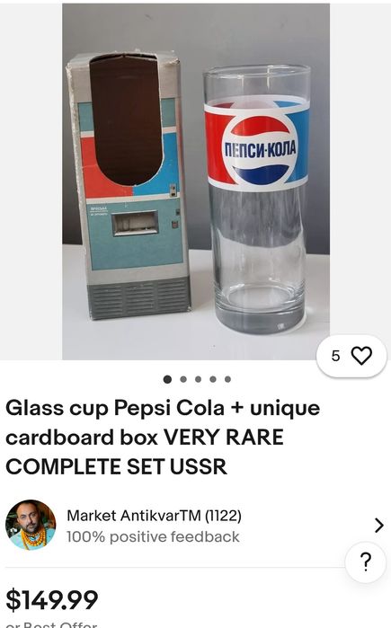Click the or Best Offer text
The image size is (391, 628).
click(51, 624)
